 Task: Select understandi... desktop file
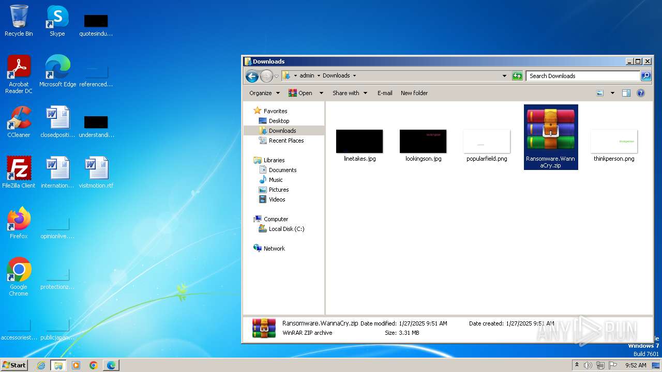[96, 126]
